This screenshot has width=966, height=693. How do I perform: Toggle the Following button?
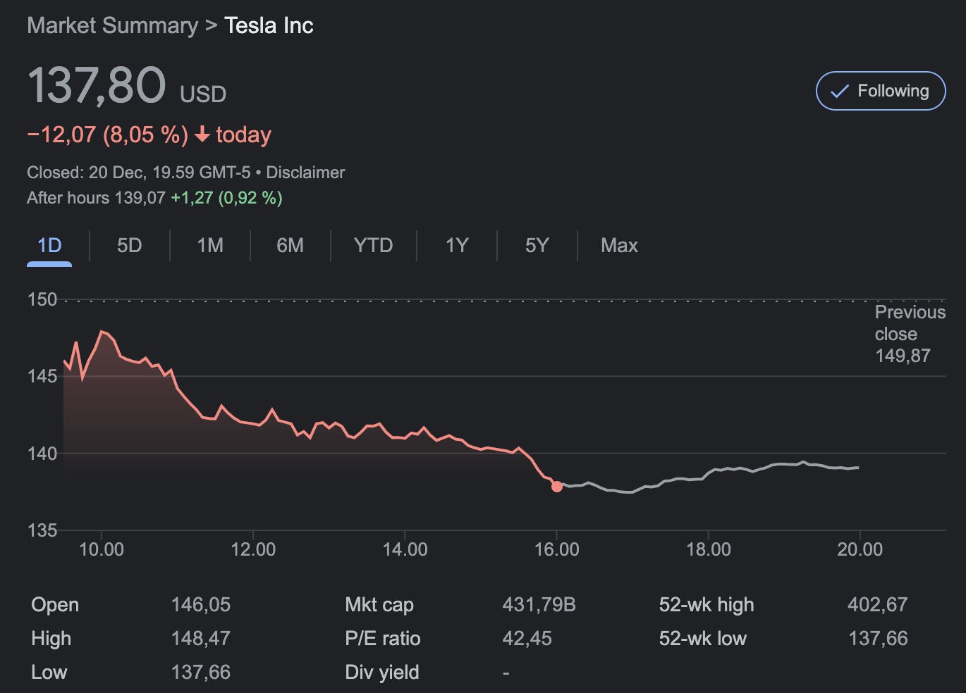tap(880, 91)
